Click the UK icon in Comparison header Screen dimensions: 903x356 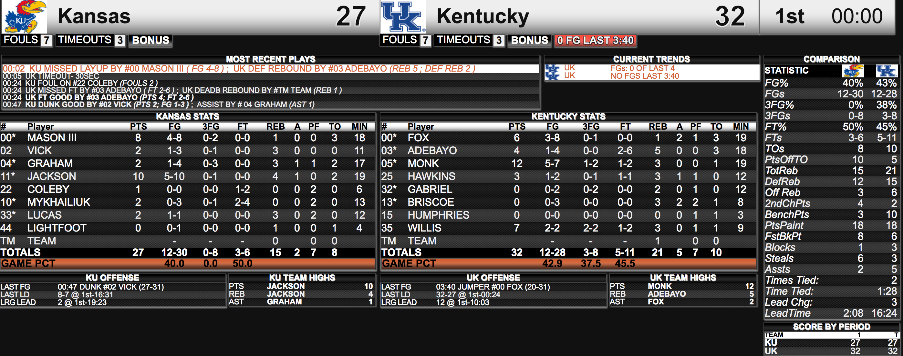887,71
